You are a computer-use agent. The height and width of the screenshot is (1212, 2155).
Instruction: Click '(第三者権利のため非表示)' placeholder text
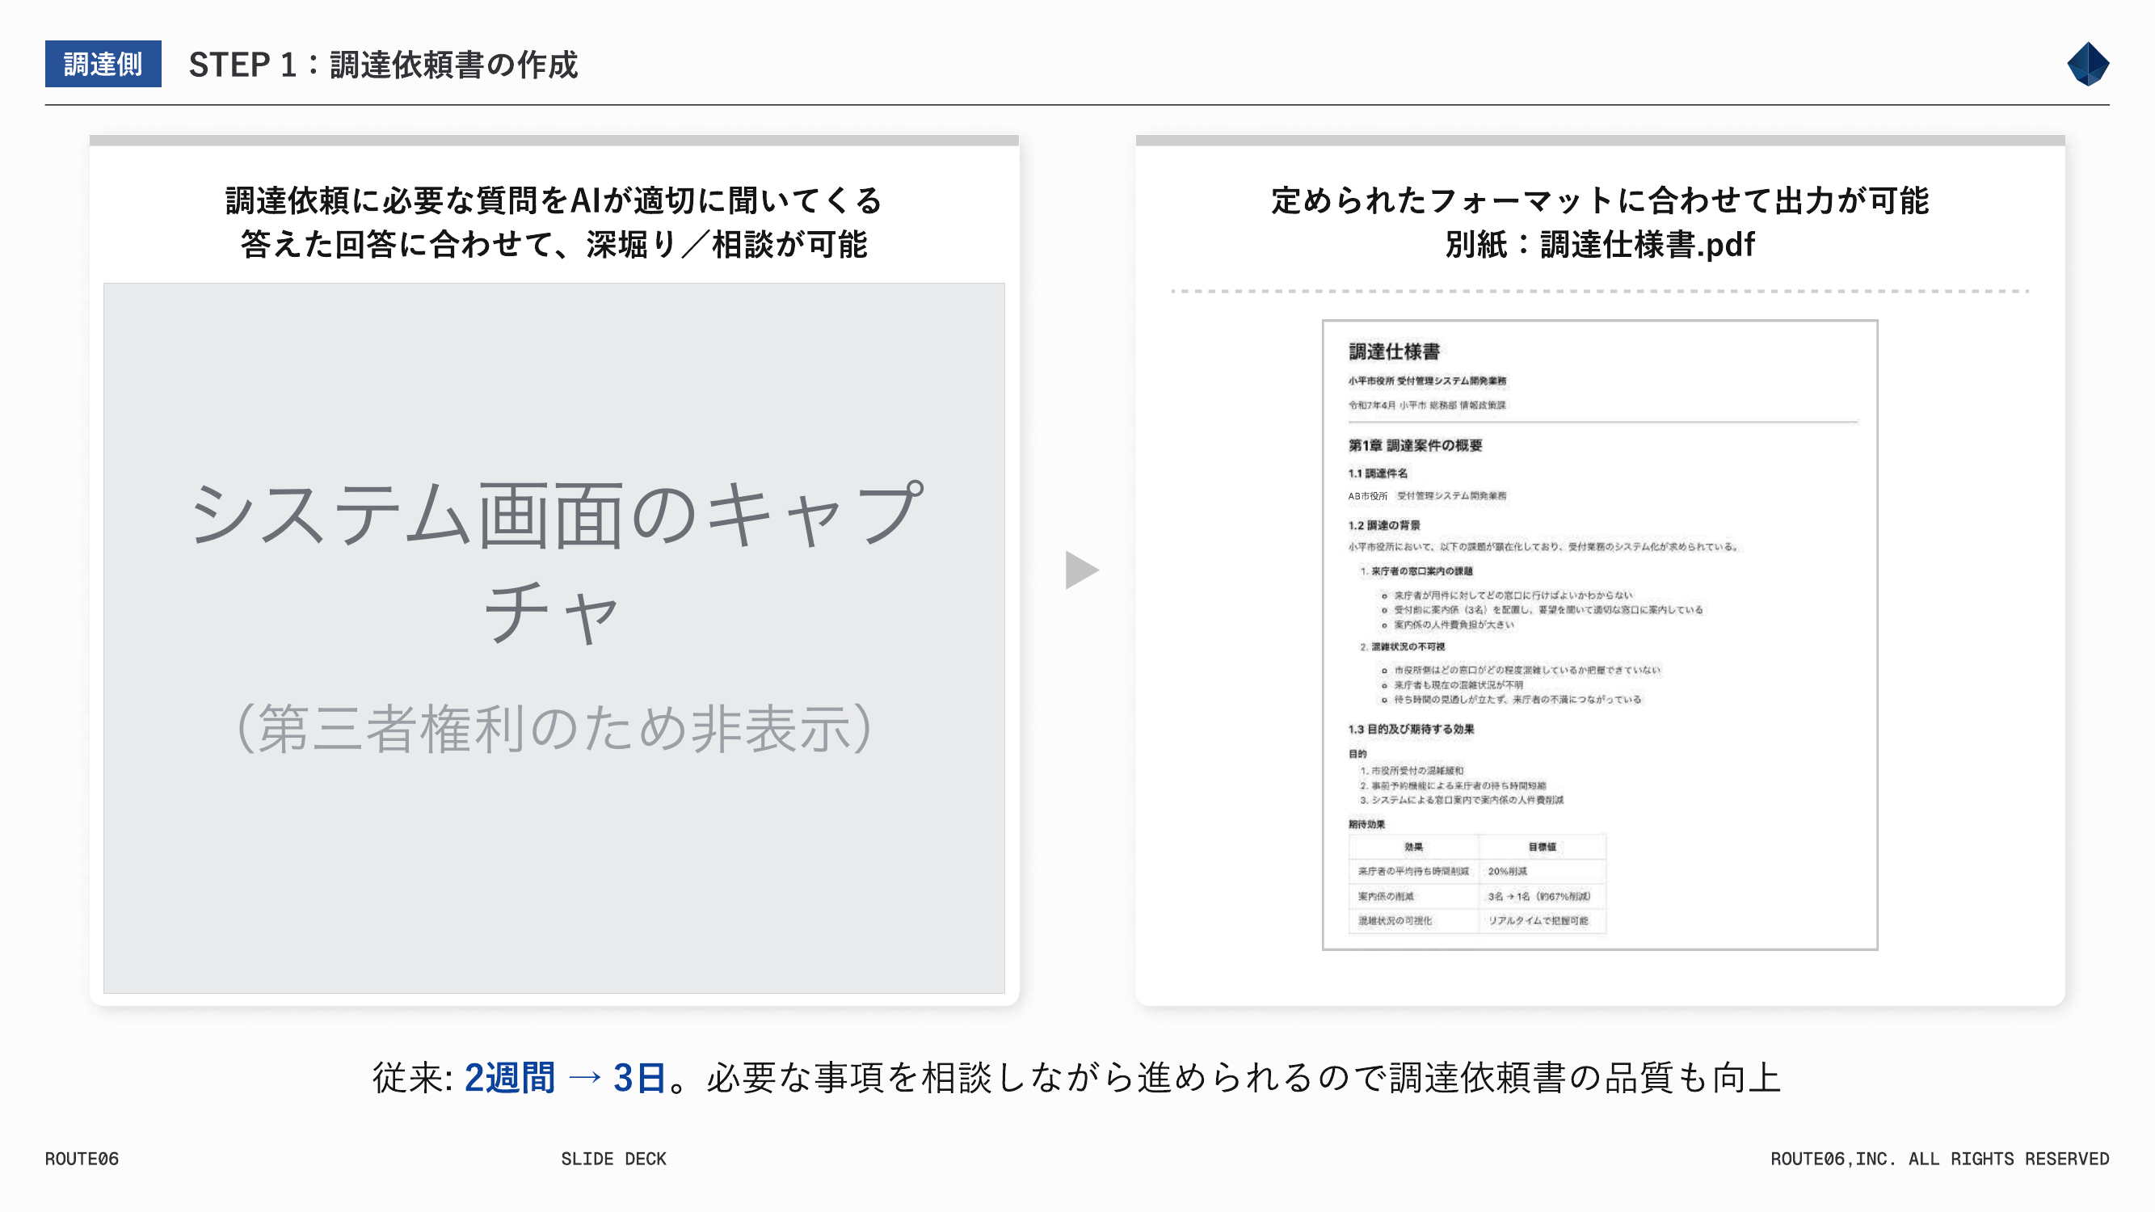[x=553, y=728]
